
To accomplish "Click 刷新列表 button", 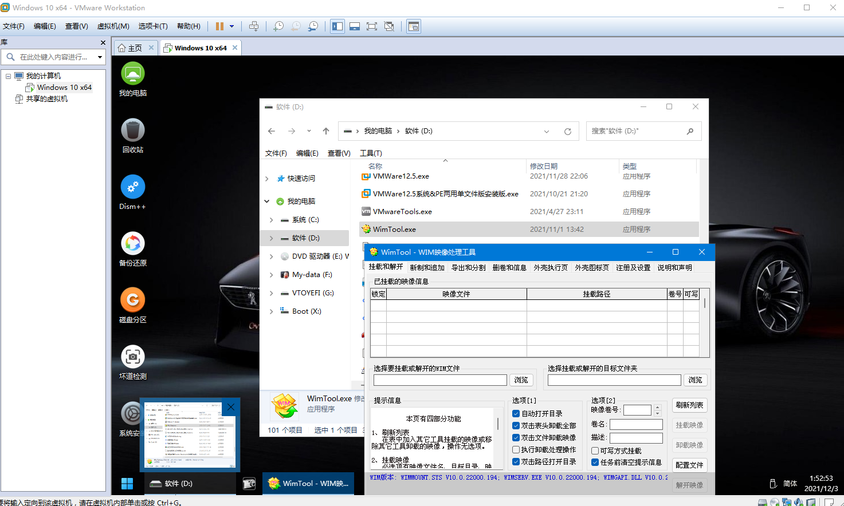I will coord(689,405).
